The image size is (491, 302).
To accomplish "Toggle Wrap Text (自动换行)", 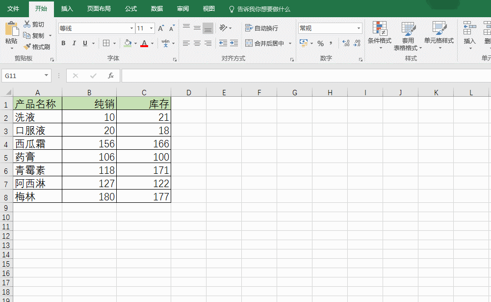I will 261,28.
